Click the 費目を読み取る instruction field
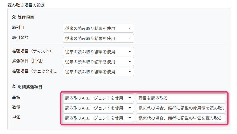 [x=181, y=98]
